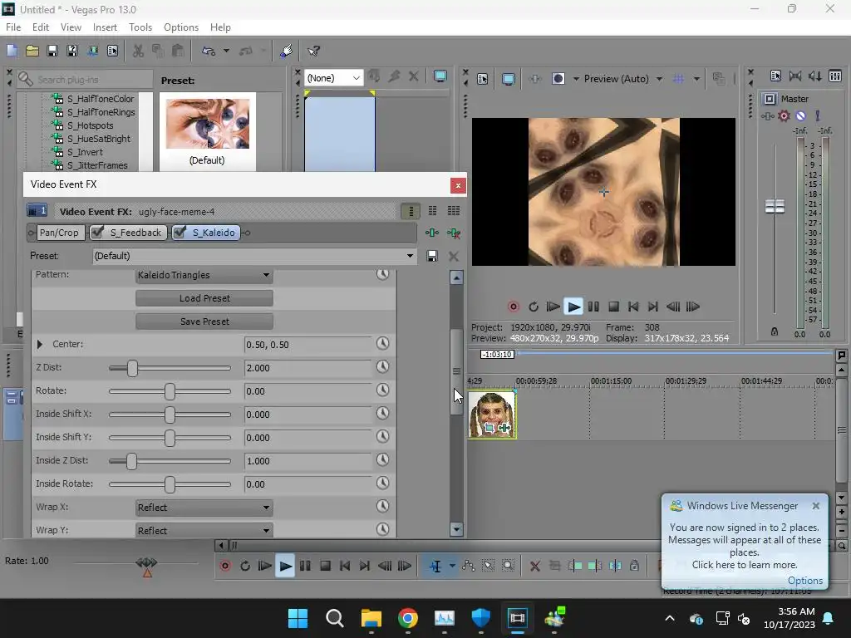Open the undo history dropdown arrow
This screenshot has height=638, width=851.
point(226,51)
